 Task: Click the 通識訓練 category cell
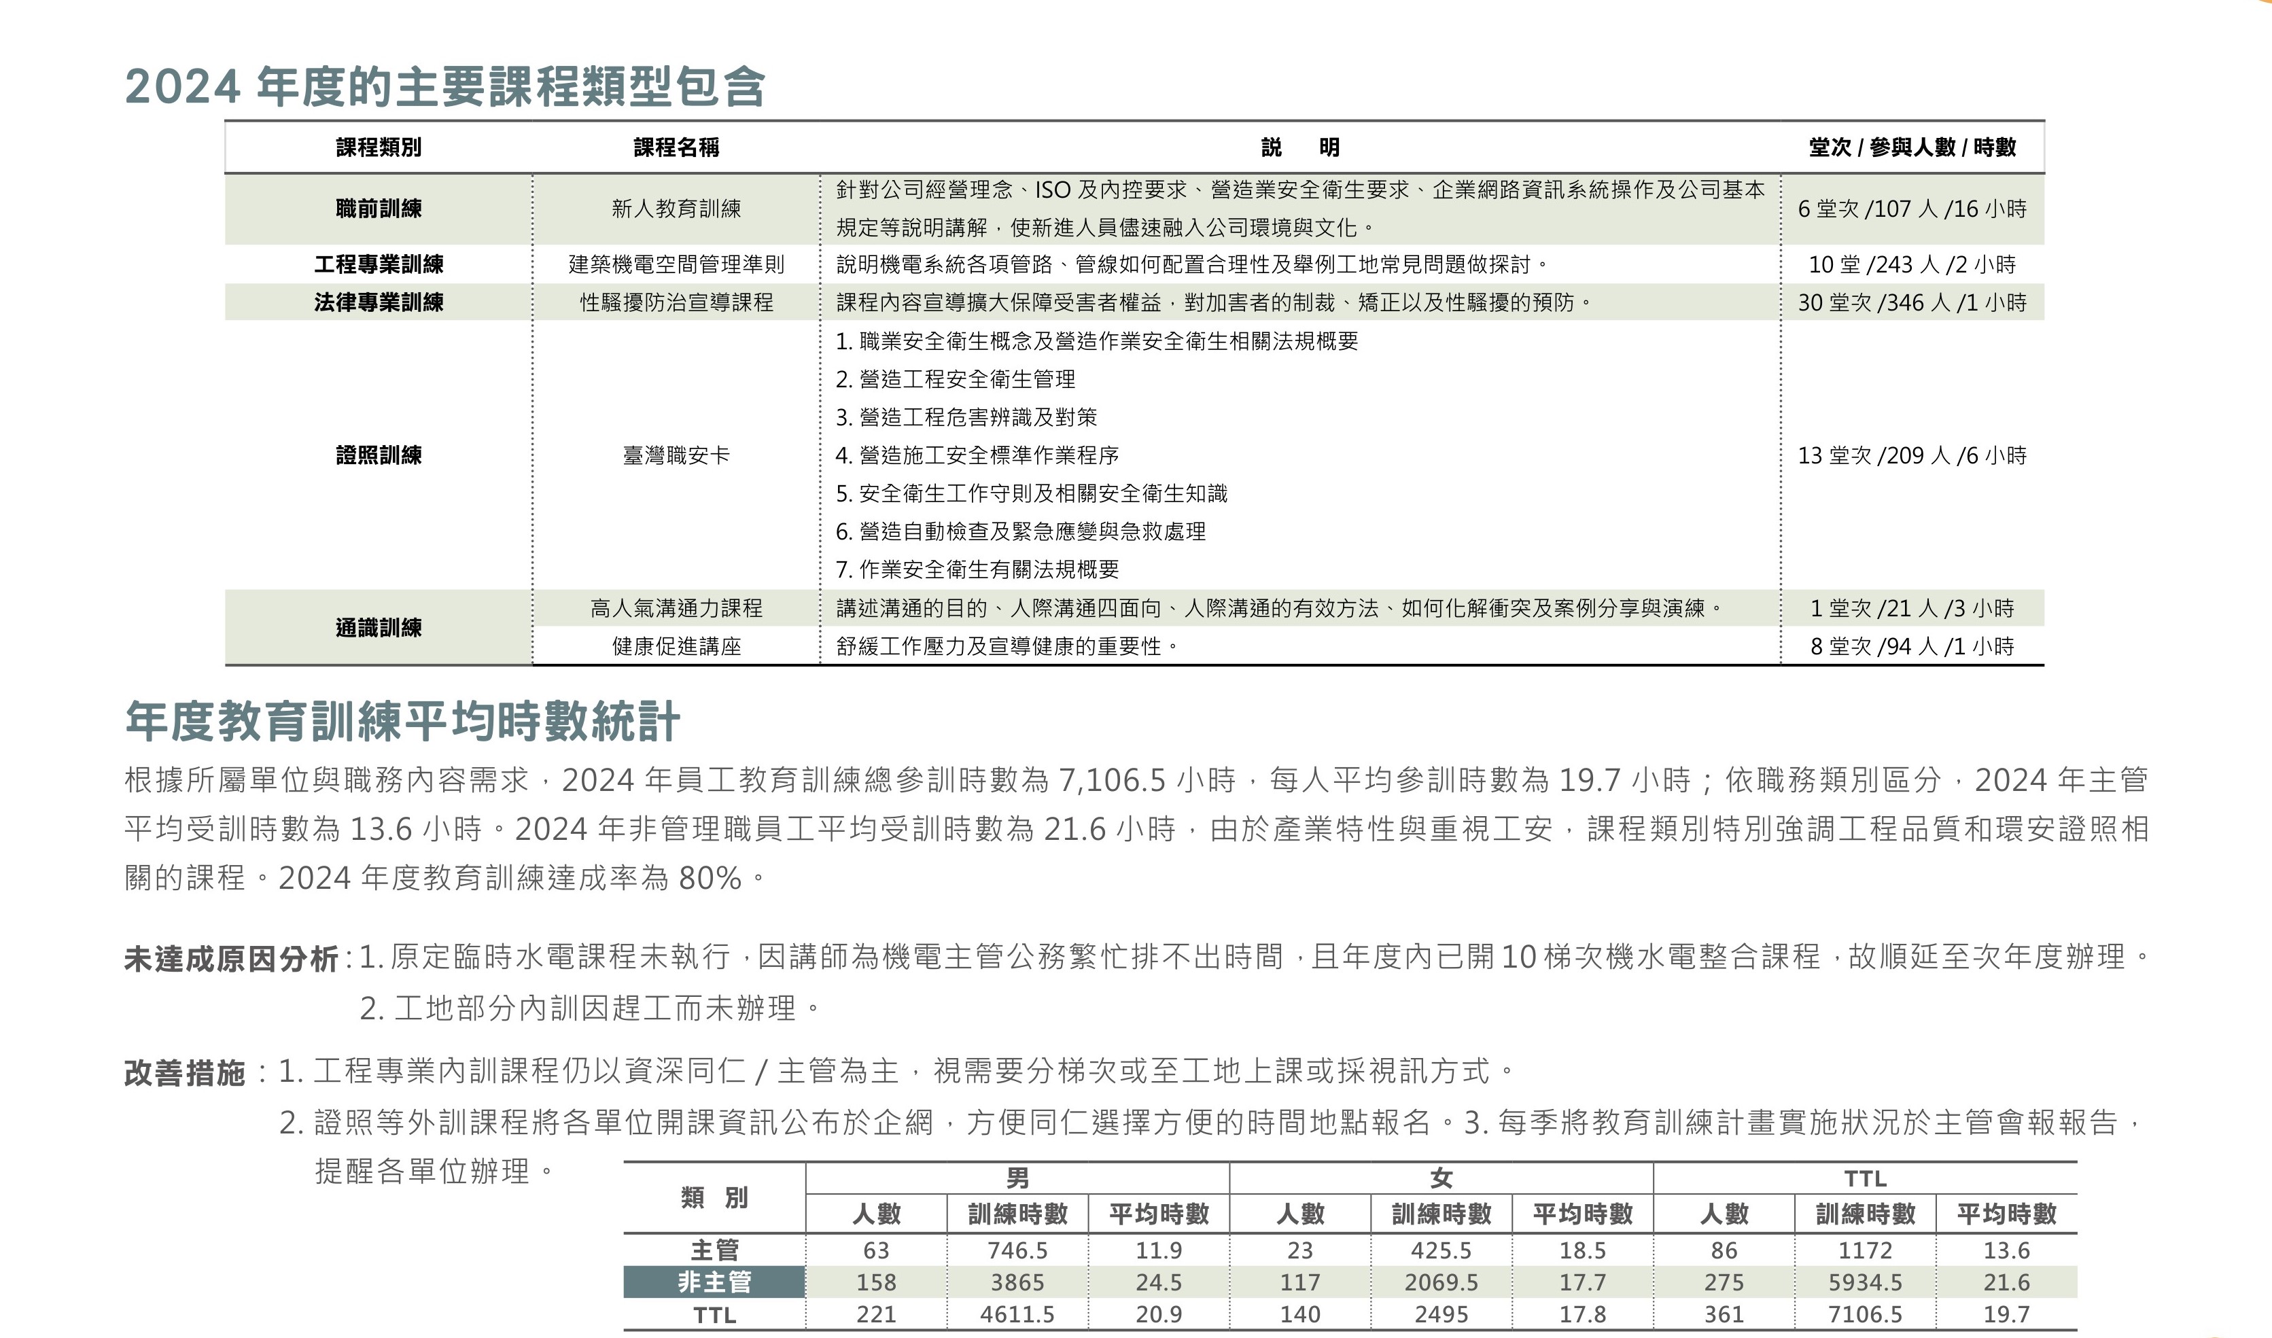(x=379, y=627)
